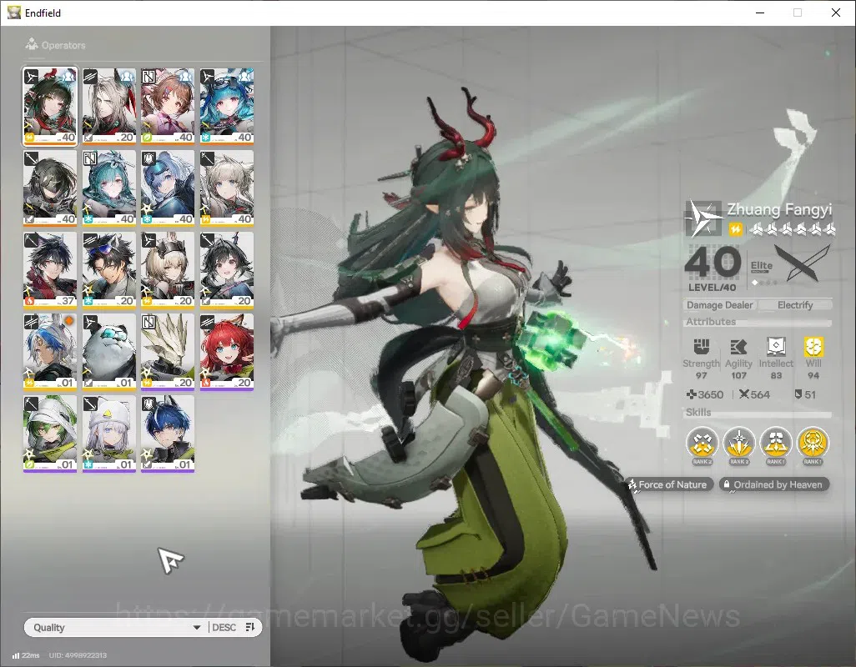856x667 pixels.
Task: Click the attack swords icon next to 564
Action: click(x=744, y=394)
